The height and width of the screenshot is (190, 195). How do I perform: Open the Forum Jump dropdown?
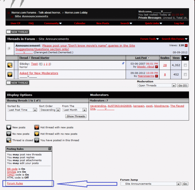pyautogui.click(x=151, y=184)
